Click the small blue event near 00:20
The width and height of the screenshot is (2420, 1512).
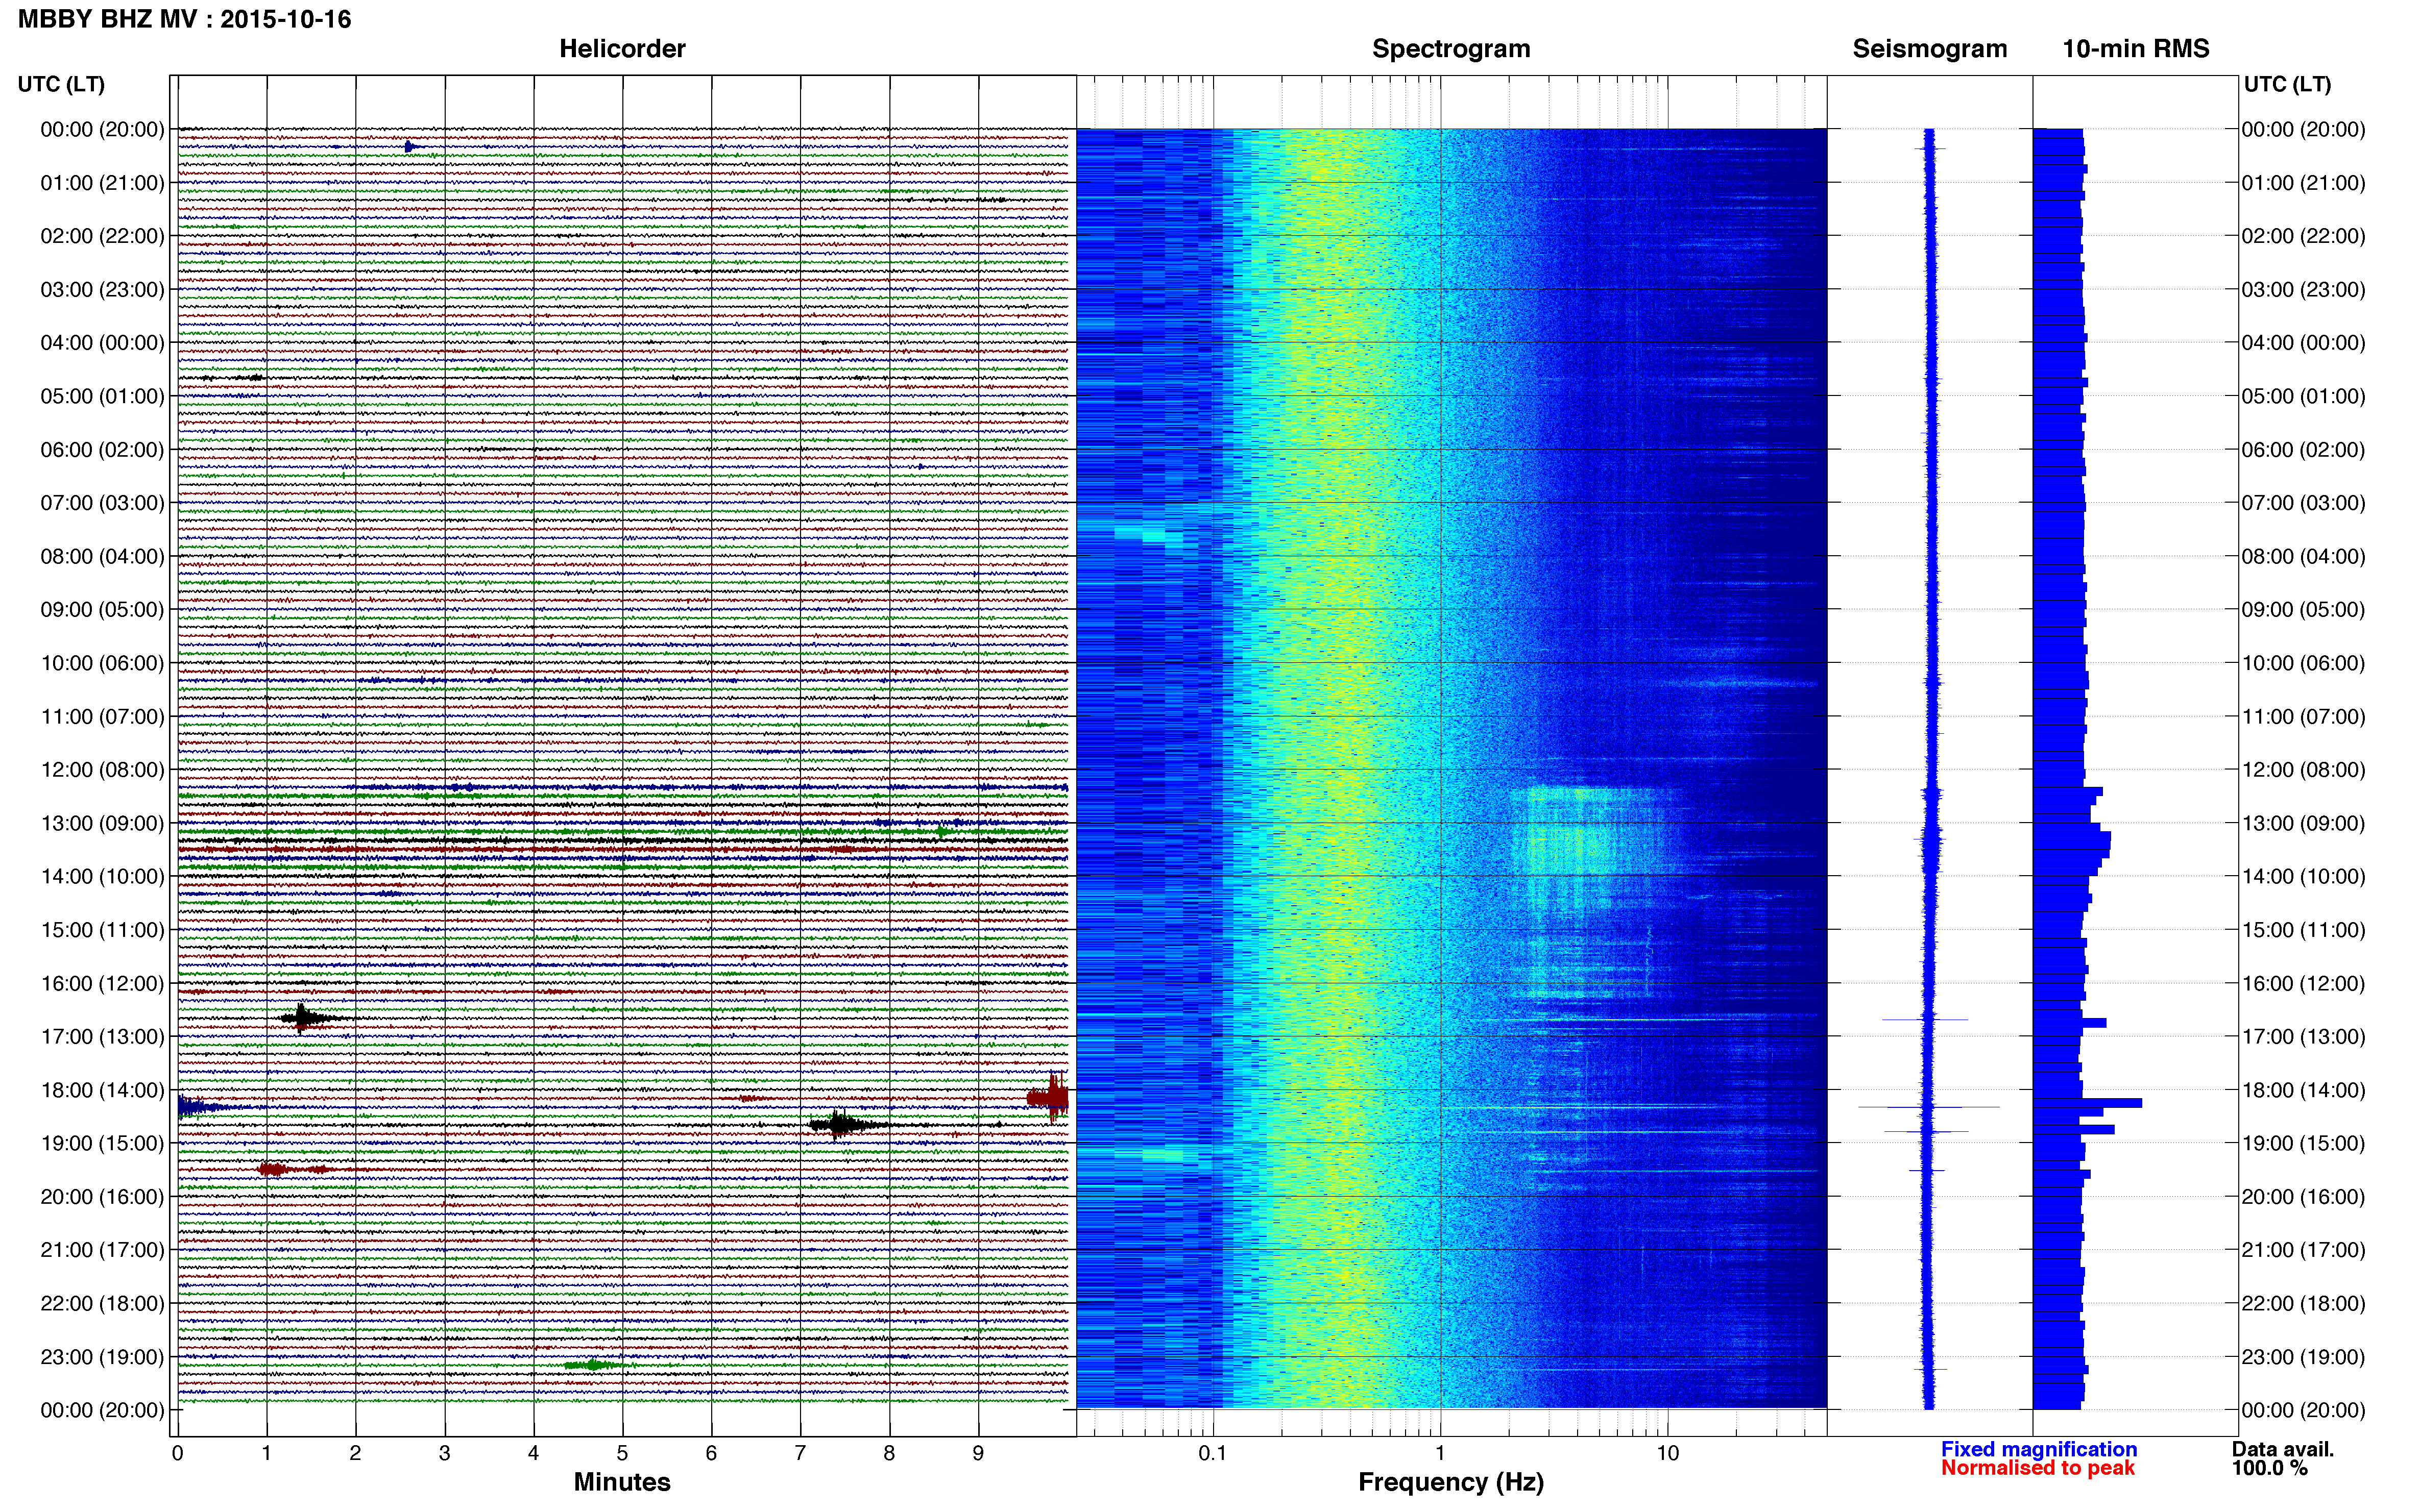pos(409,147)
